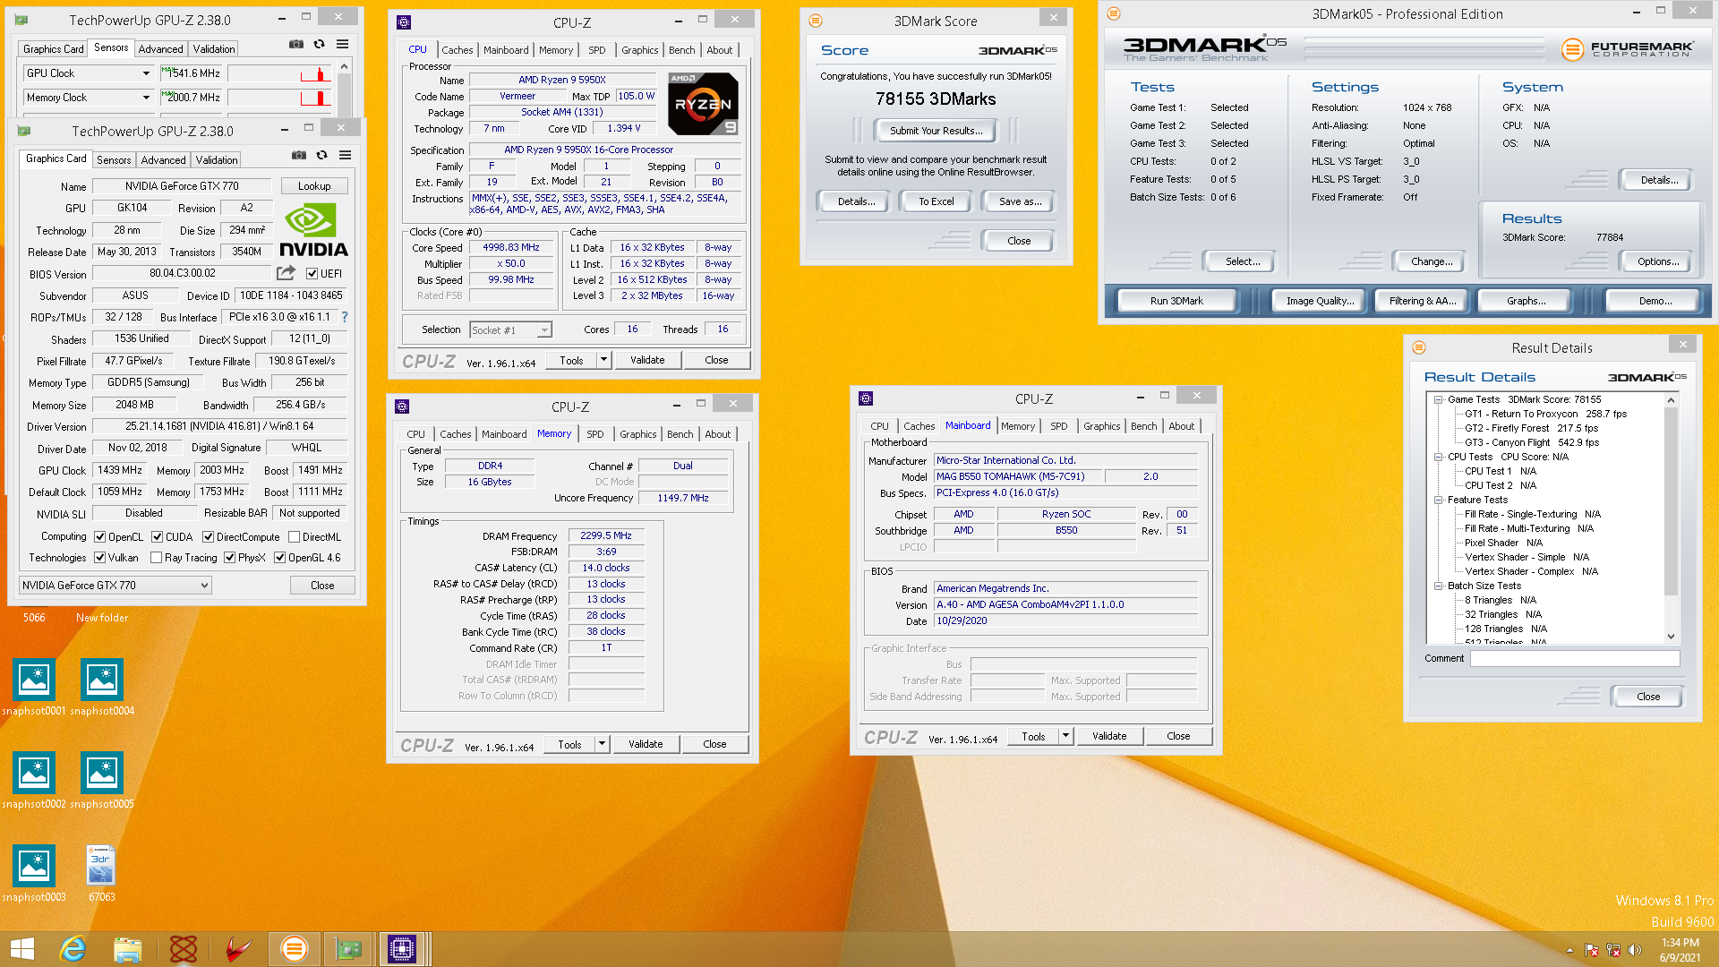Open File Explorer from taskbar

127,948
